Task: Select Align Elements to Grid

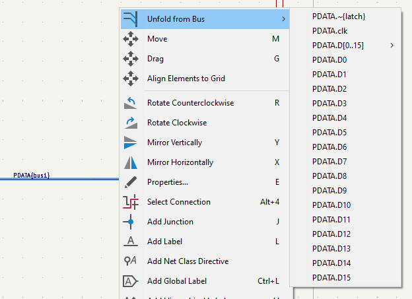Action: pyautogui.click(x=186, y=79)
